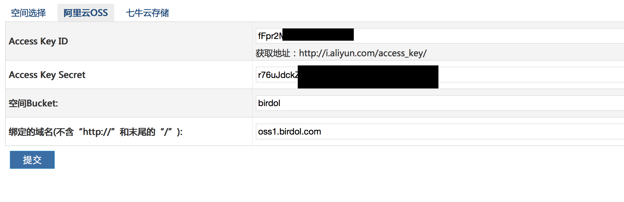624x202 pixels.
Task: Select the 阿里云OSS tab
Action: click(86, 13)
